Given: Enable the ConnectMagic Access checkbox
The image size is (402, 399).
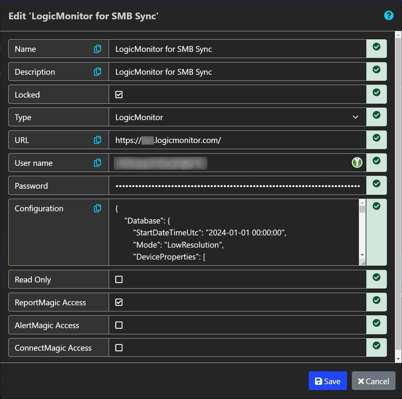Looking at the screenshot, I should 119,347.
